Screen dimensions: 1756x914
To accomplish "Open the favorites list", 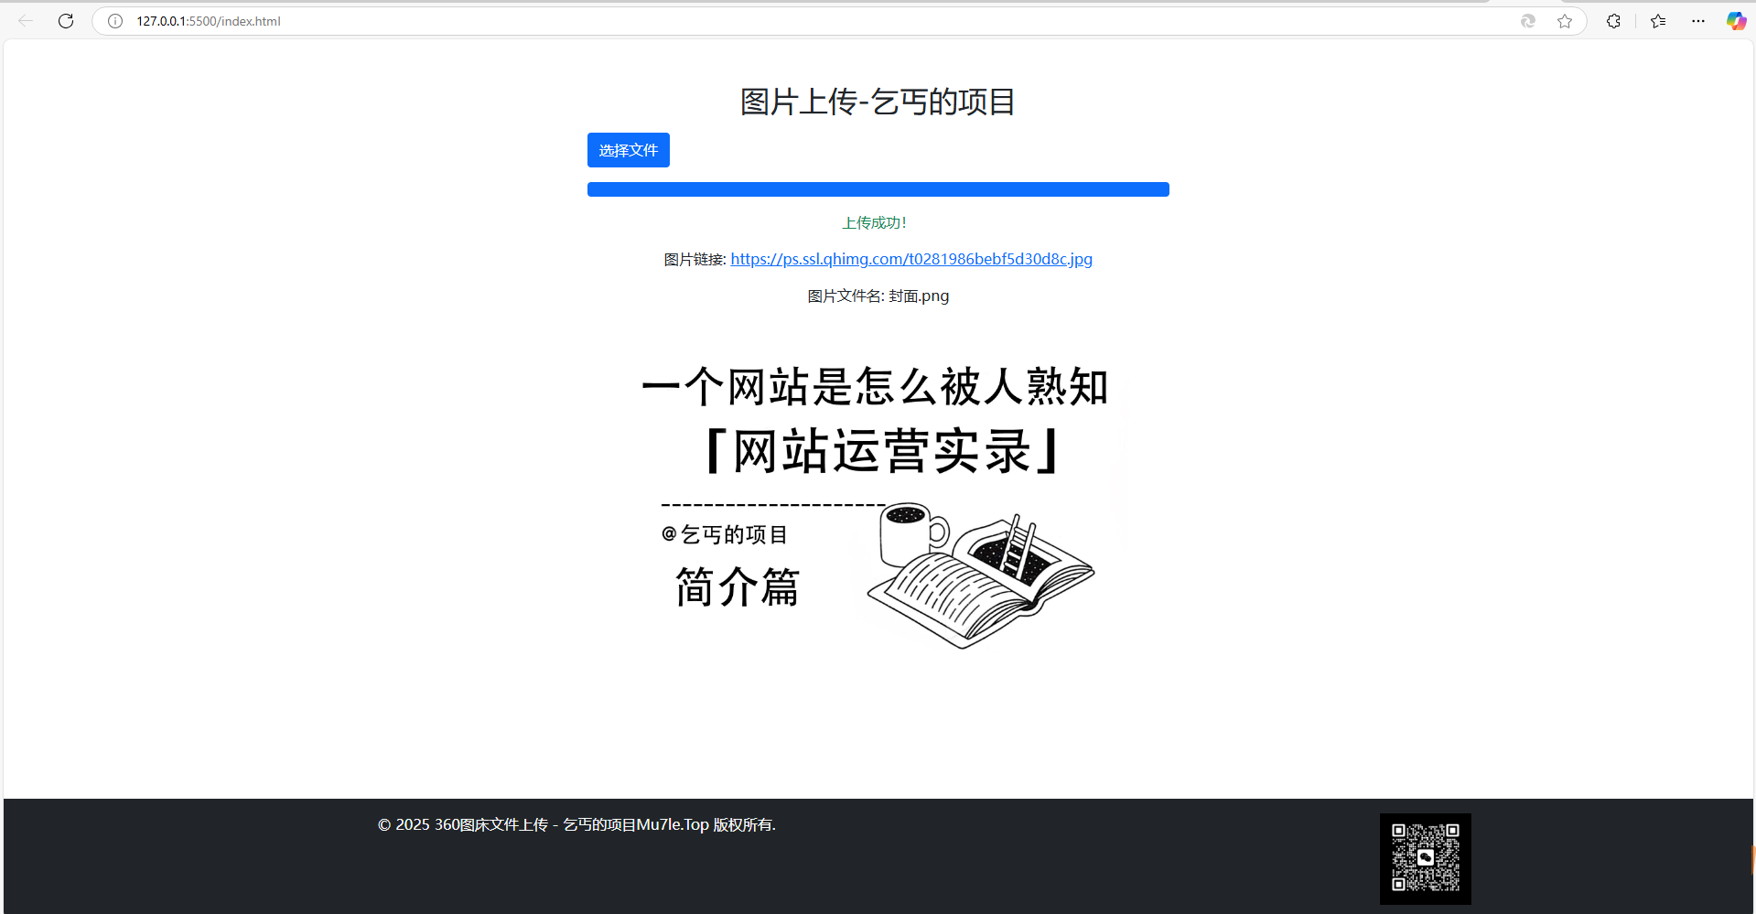I will point(1658,20).
